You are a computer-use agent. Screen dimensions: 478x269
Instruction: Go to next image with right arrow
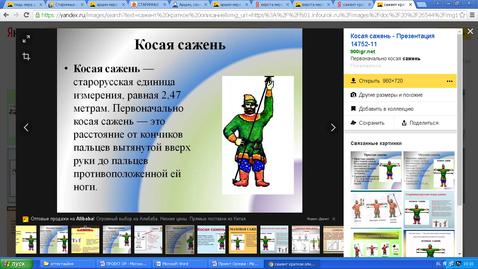(333, 127)
